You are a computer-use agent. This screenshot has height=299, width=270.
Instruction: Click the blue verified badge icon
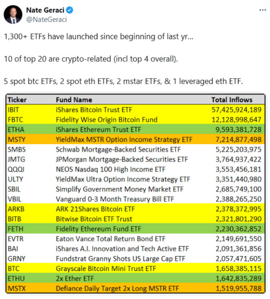click(x=69, y=10)
